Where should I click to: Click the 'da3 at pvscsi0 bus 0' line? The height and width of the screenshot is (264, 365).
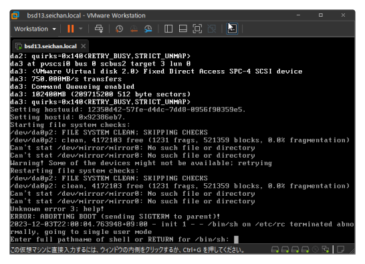100,63
